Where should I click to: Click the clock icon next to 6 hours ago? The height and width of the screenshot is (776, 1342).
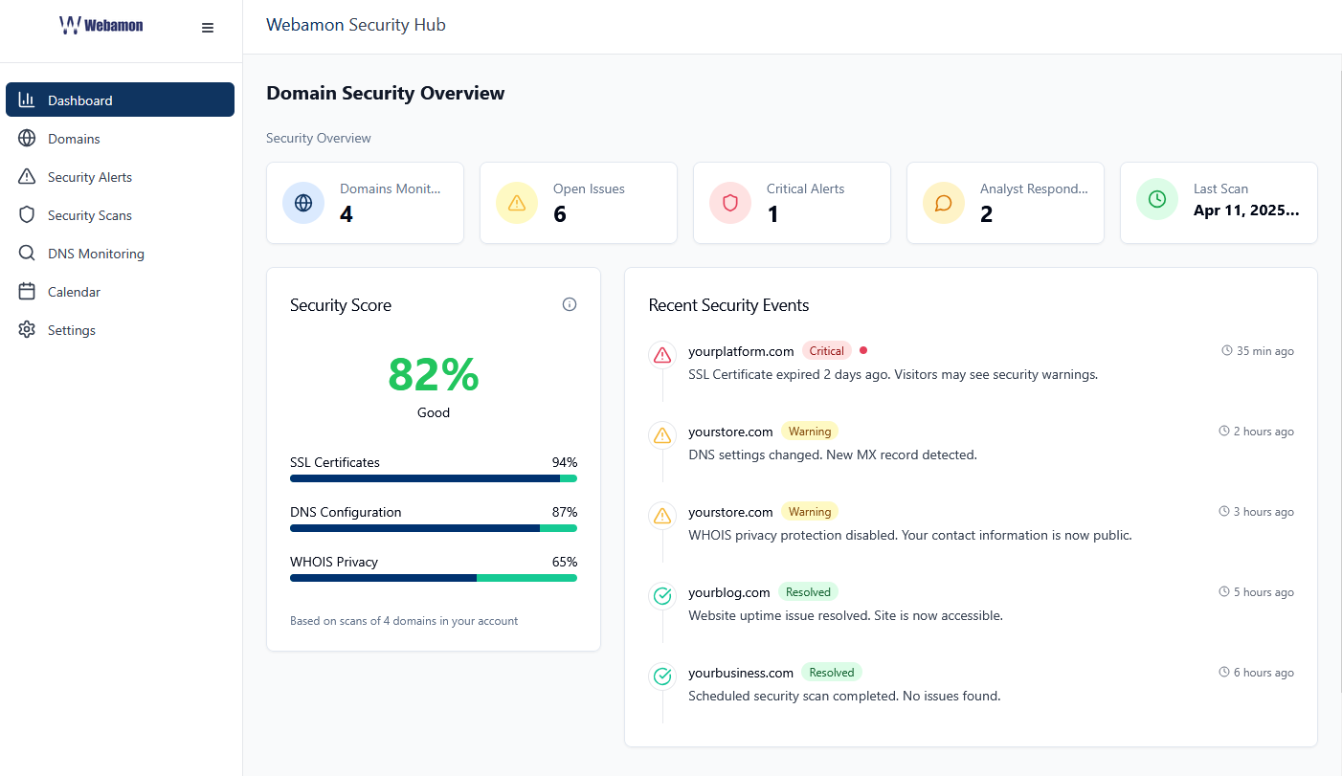pyautogui.click(x=1224, y=673)
